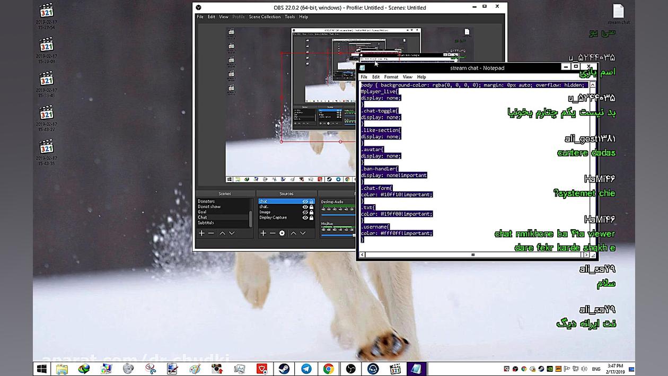The image size is (668, 376).
Task: Unlock the selected chat source
Action: [311, 202]
